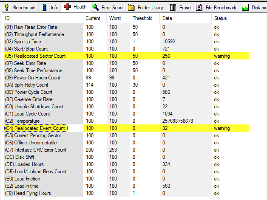The height and width of the screenshot is (200, 267).
Task: Select the (DF) Load/Unload Retry Count row
Action: click(127, 172)
